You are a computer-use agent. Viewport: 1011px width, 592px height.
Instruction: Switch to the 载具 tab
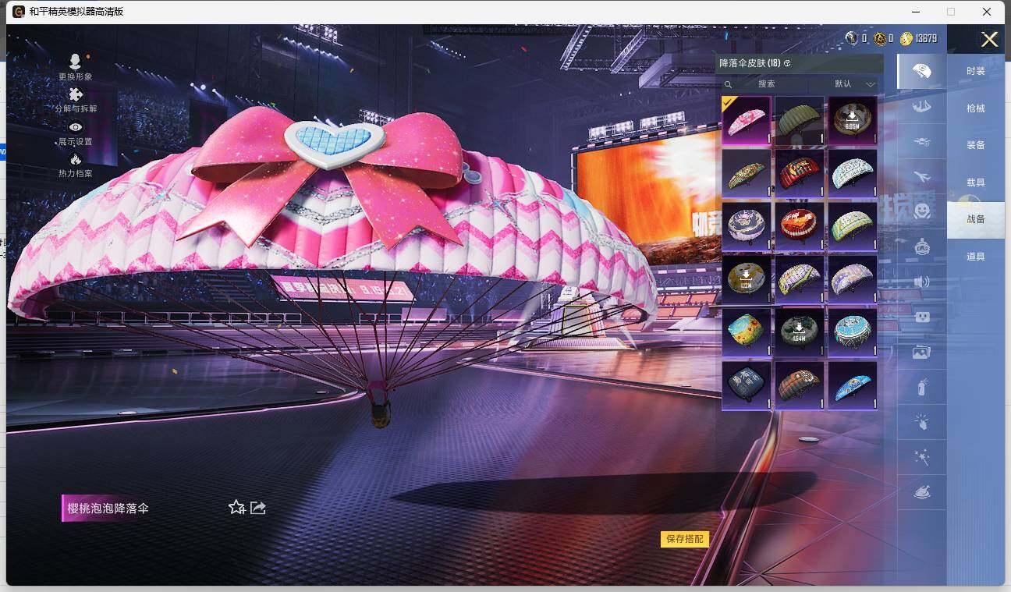pyautogui.click(x=976, y=183)
